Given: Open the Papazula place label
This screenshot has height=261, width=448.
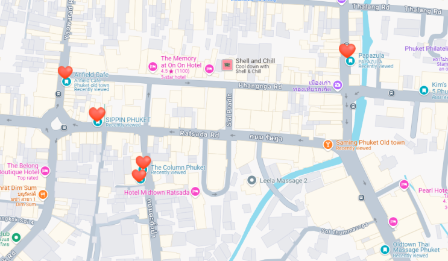Looking at the screenshot, I should point(371,55).
